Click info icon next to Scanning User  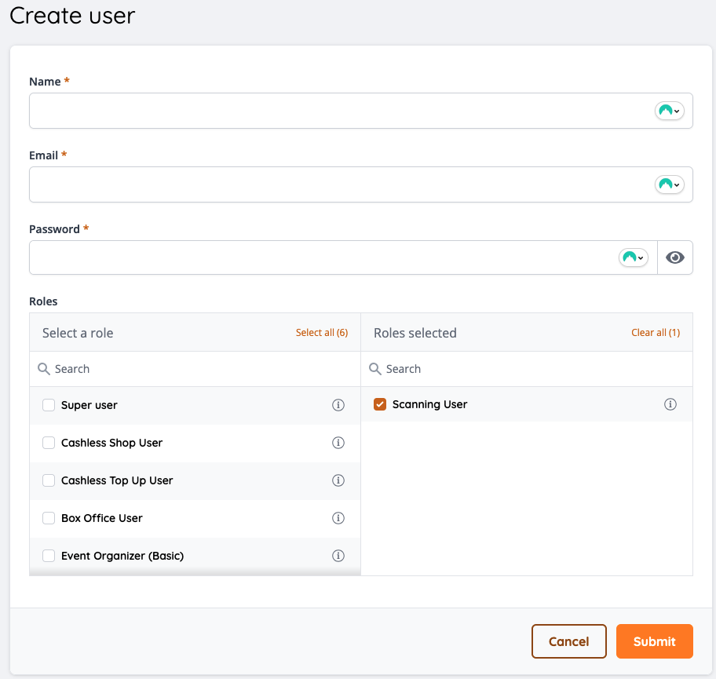coord(670,404)
